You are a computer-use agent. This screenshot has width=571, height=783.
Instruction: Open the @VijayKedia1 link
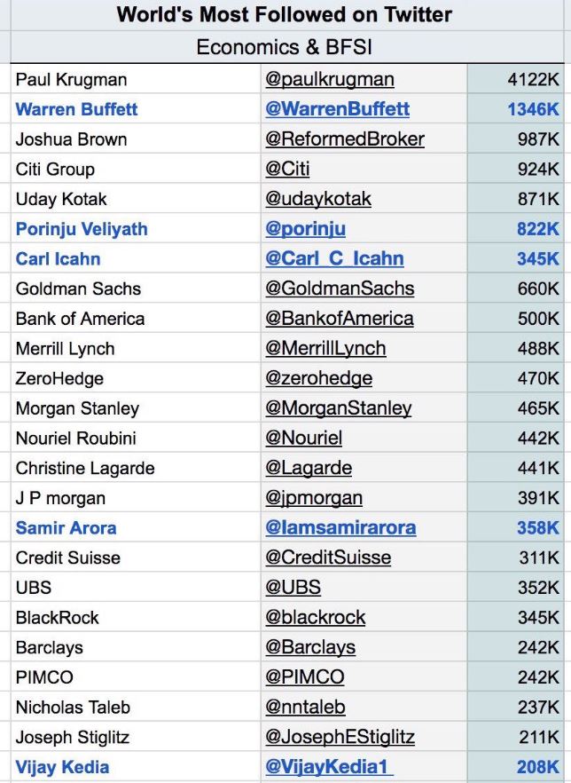(329, 767)
